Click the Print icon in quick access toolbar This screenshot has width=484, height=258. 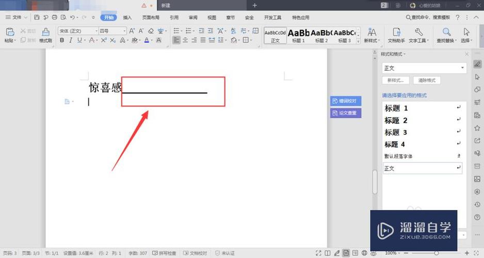pos(54,17)
